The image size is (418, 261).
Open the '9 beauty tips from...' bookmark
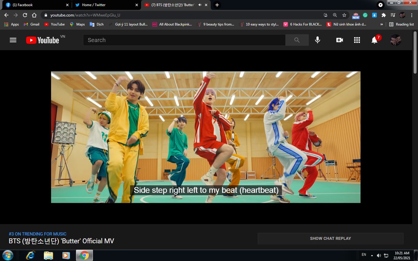click(x=215, y=24)
